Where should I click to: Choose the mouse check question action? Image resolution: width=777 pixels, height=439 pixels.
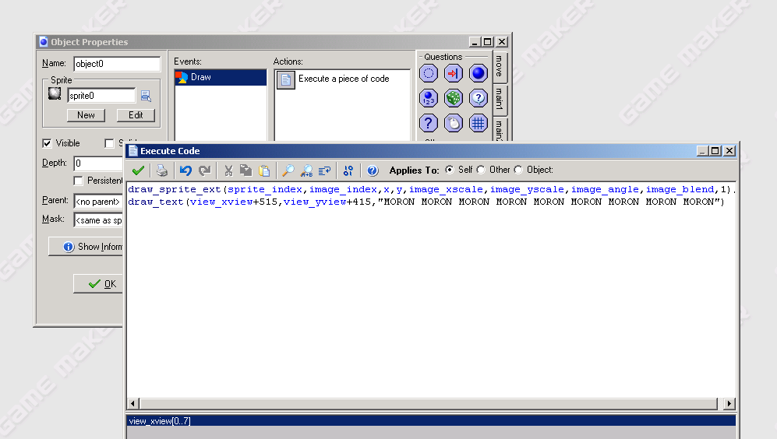pos(454,123)
